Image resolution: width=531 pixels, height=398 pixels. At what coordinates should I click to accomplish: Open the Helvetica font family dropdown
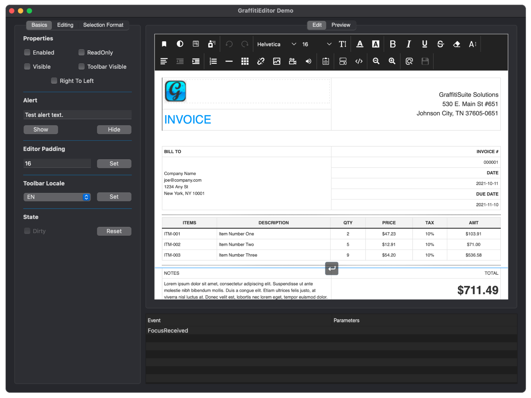(x=276, y=44)
